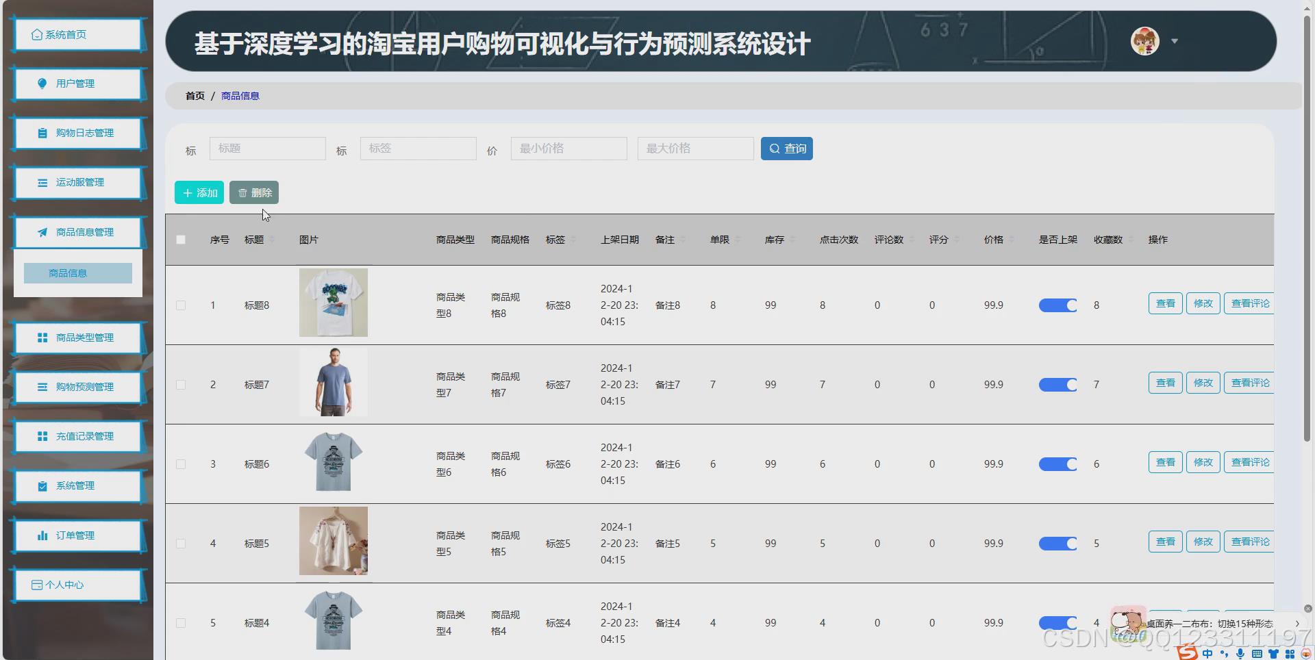1315x660 pixels.
Task: Click the 删除 delete button
Action: coord(254,192)
